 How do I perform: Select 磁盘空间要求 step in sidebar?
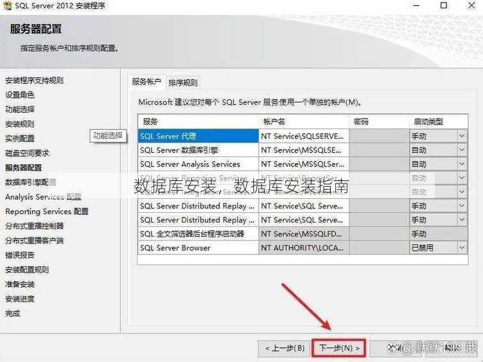(27, 153)
